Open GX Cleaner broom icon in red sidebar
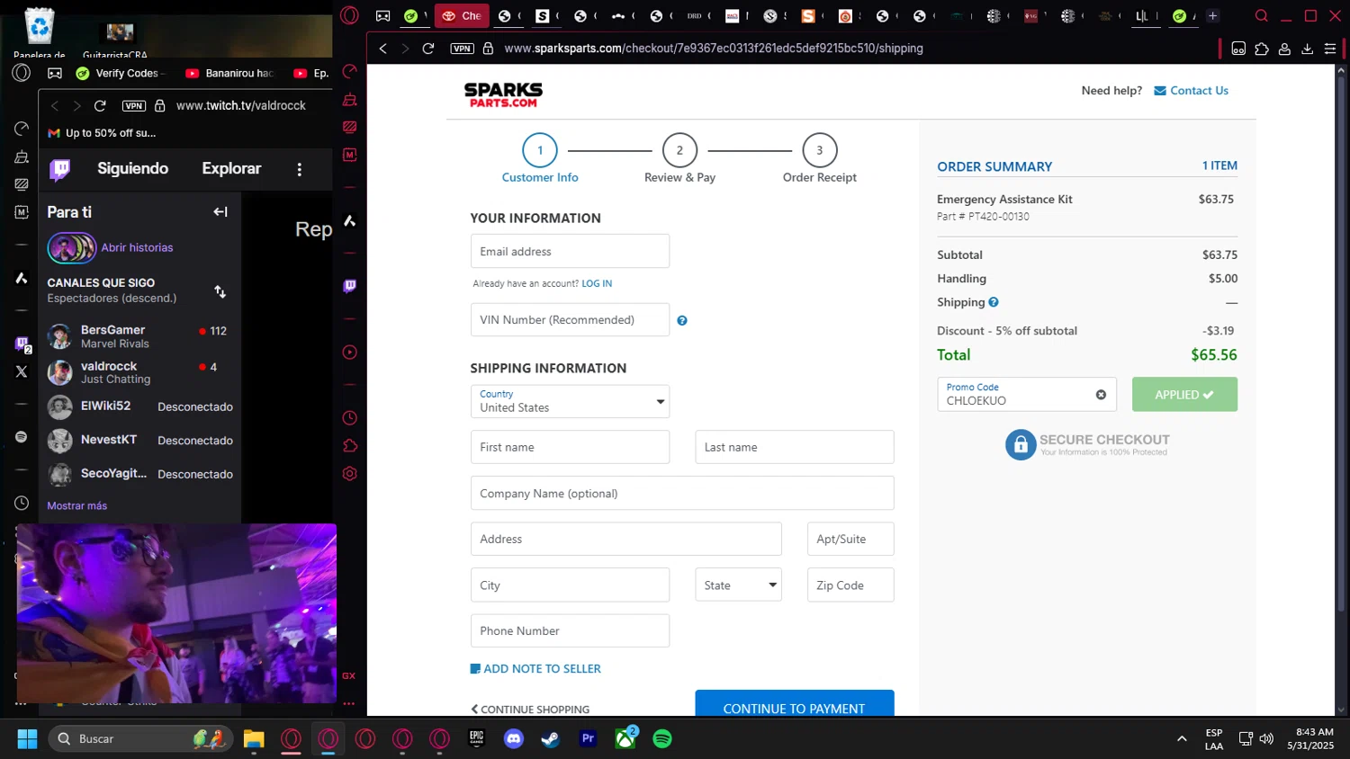Image resolution: width=1350 pixels, height=759 pixels. pyautogui.click(x=350, y=99)
